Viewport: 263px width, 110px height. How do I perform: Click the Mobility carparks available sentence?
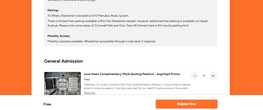101,41
